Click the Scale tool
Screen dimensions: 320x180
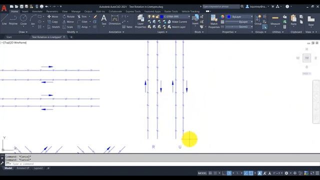pos(68,26)
